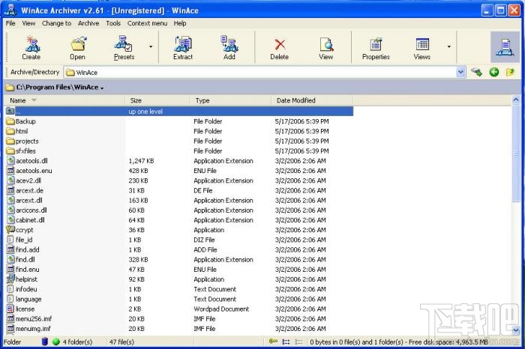Select the 'up one level' row
The image size is (525, 349).
click(178, 112)
